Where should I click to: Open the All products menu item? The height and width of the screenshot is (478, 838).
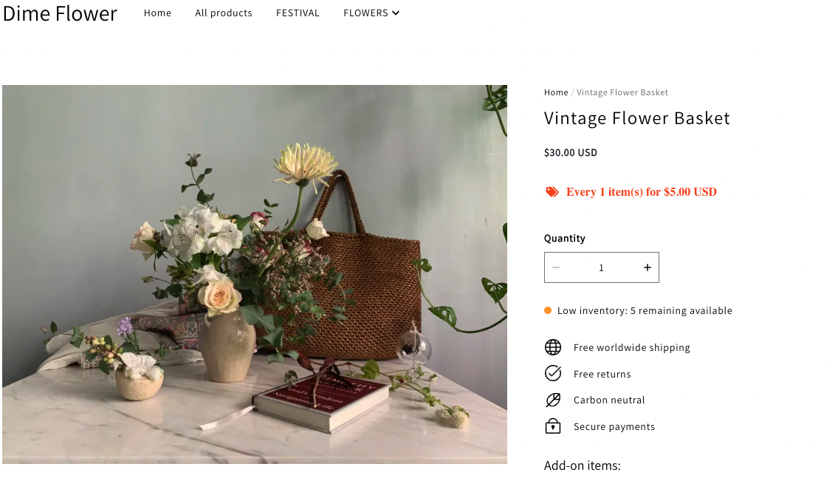224,13
